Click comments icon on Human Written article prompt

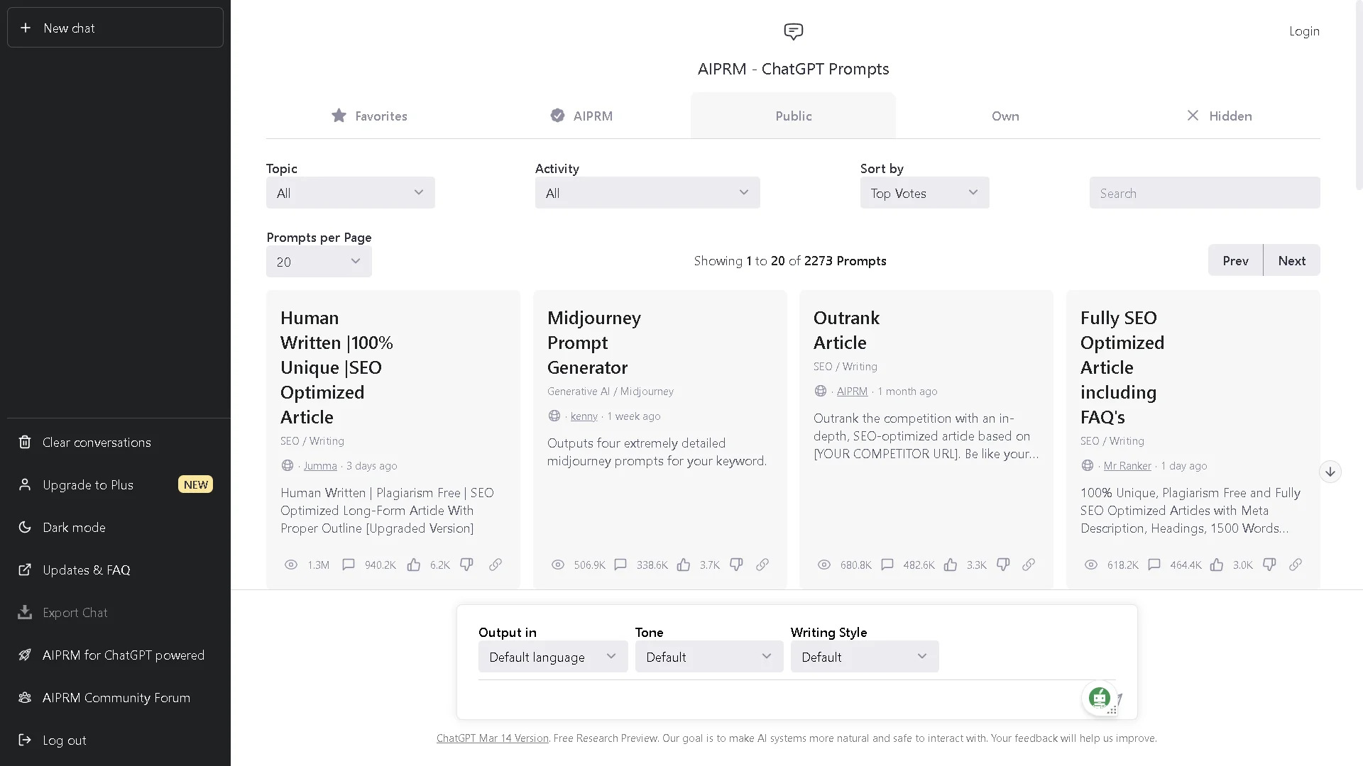tap(349, 565)
